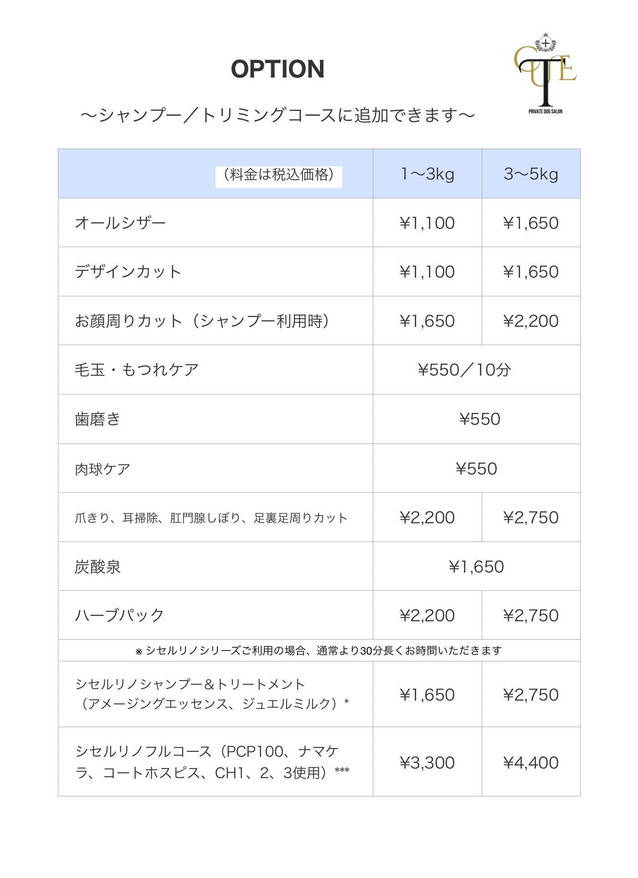Select the subtitle about シャンプー／トリミングコース

278,115
